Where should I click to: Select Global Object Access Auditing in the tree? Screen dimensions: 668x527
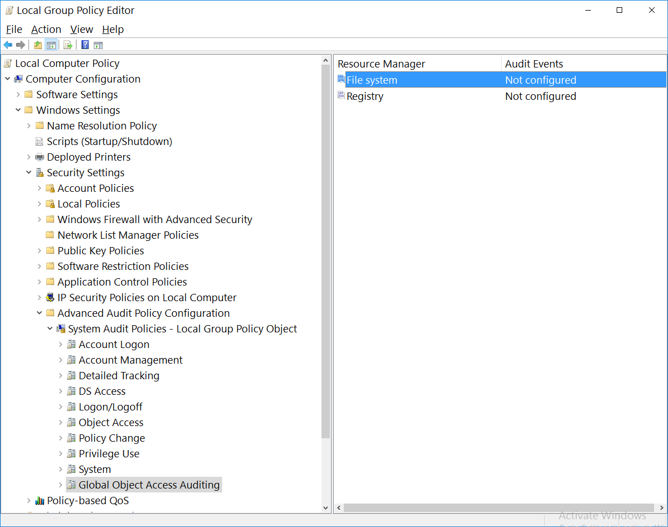pos(150,485)
